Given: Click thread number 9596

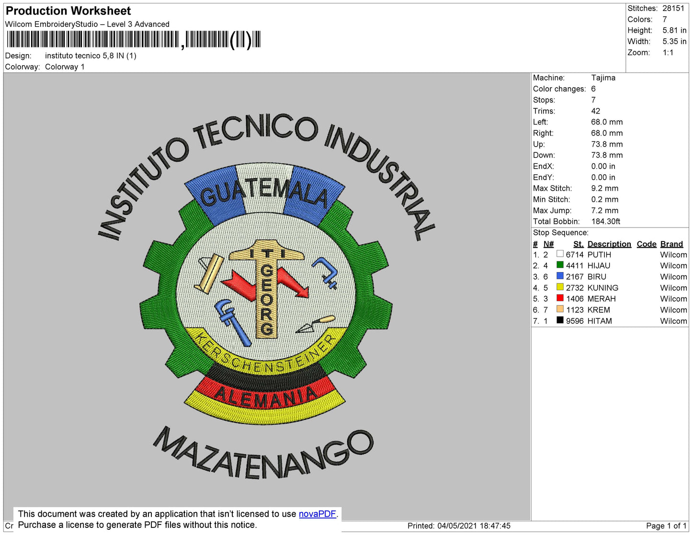Looking at the screenshot, I should (x=575, y=320).
